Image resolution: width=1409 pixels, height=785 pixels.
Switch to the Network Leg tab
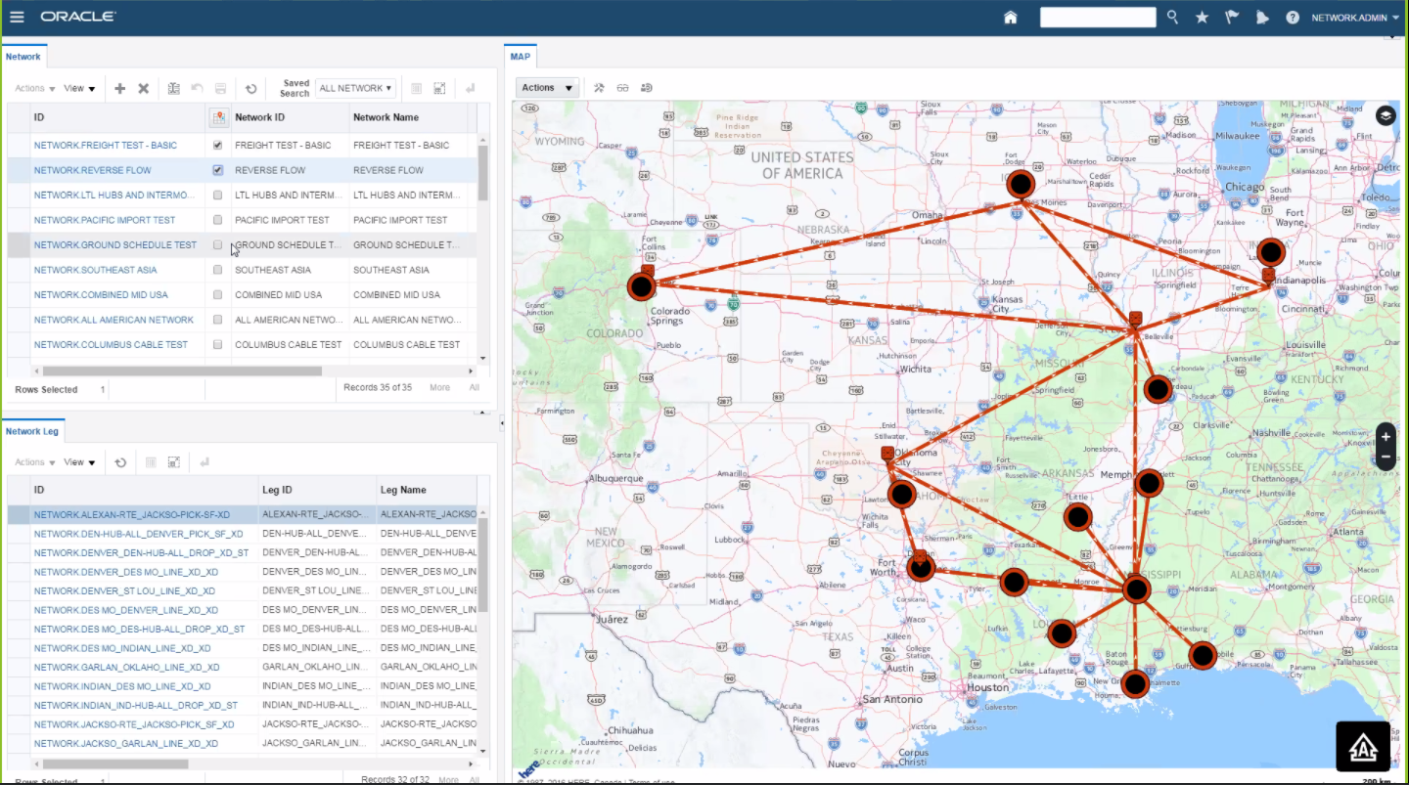pos(32,430)
